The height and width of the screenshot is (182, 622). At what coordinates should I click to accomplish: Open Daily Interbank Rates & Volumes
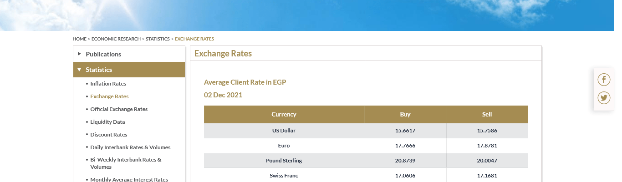click(130, 147)
